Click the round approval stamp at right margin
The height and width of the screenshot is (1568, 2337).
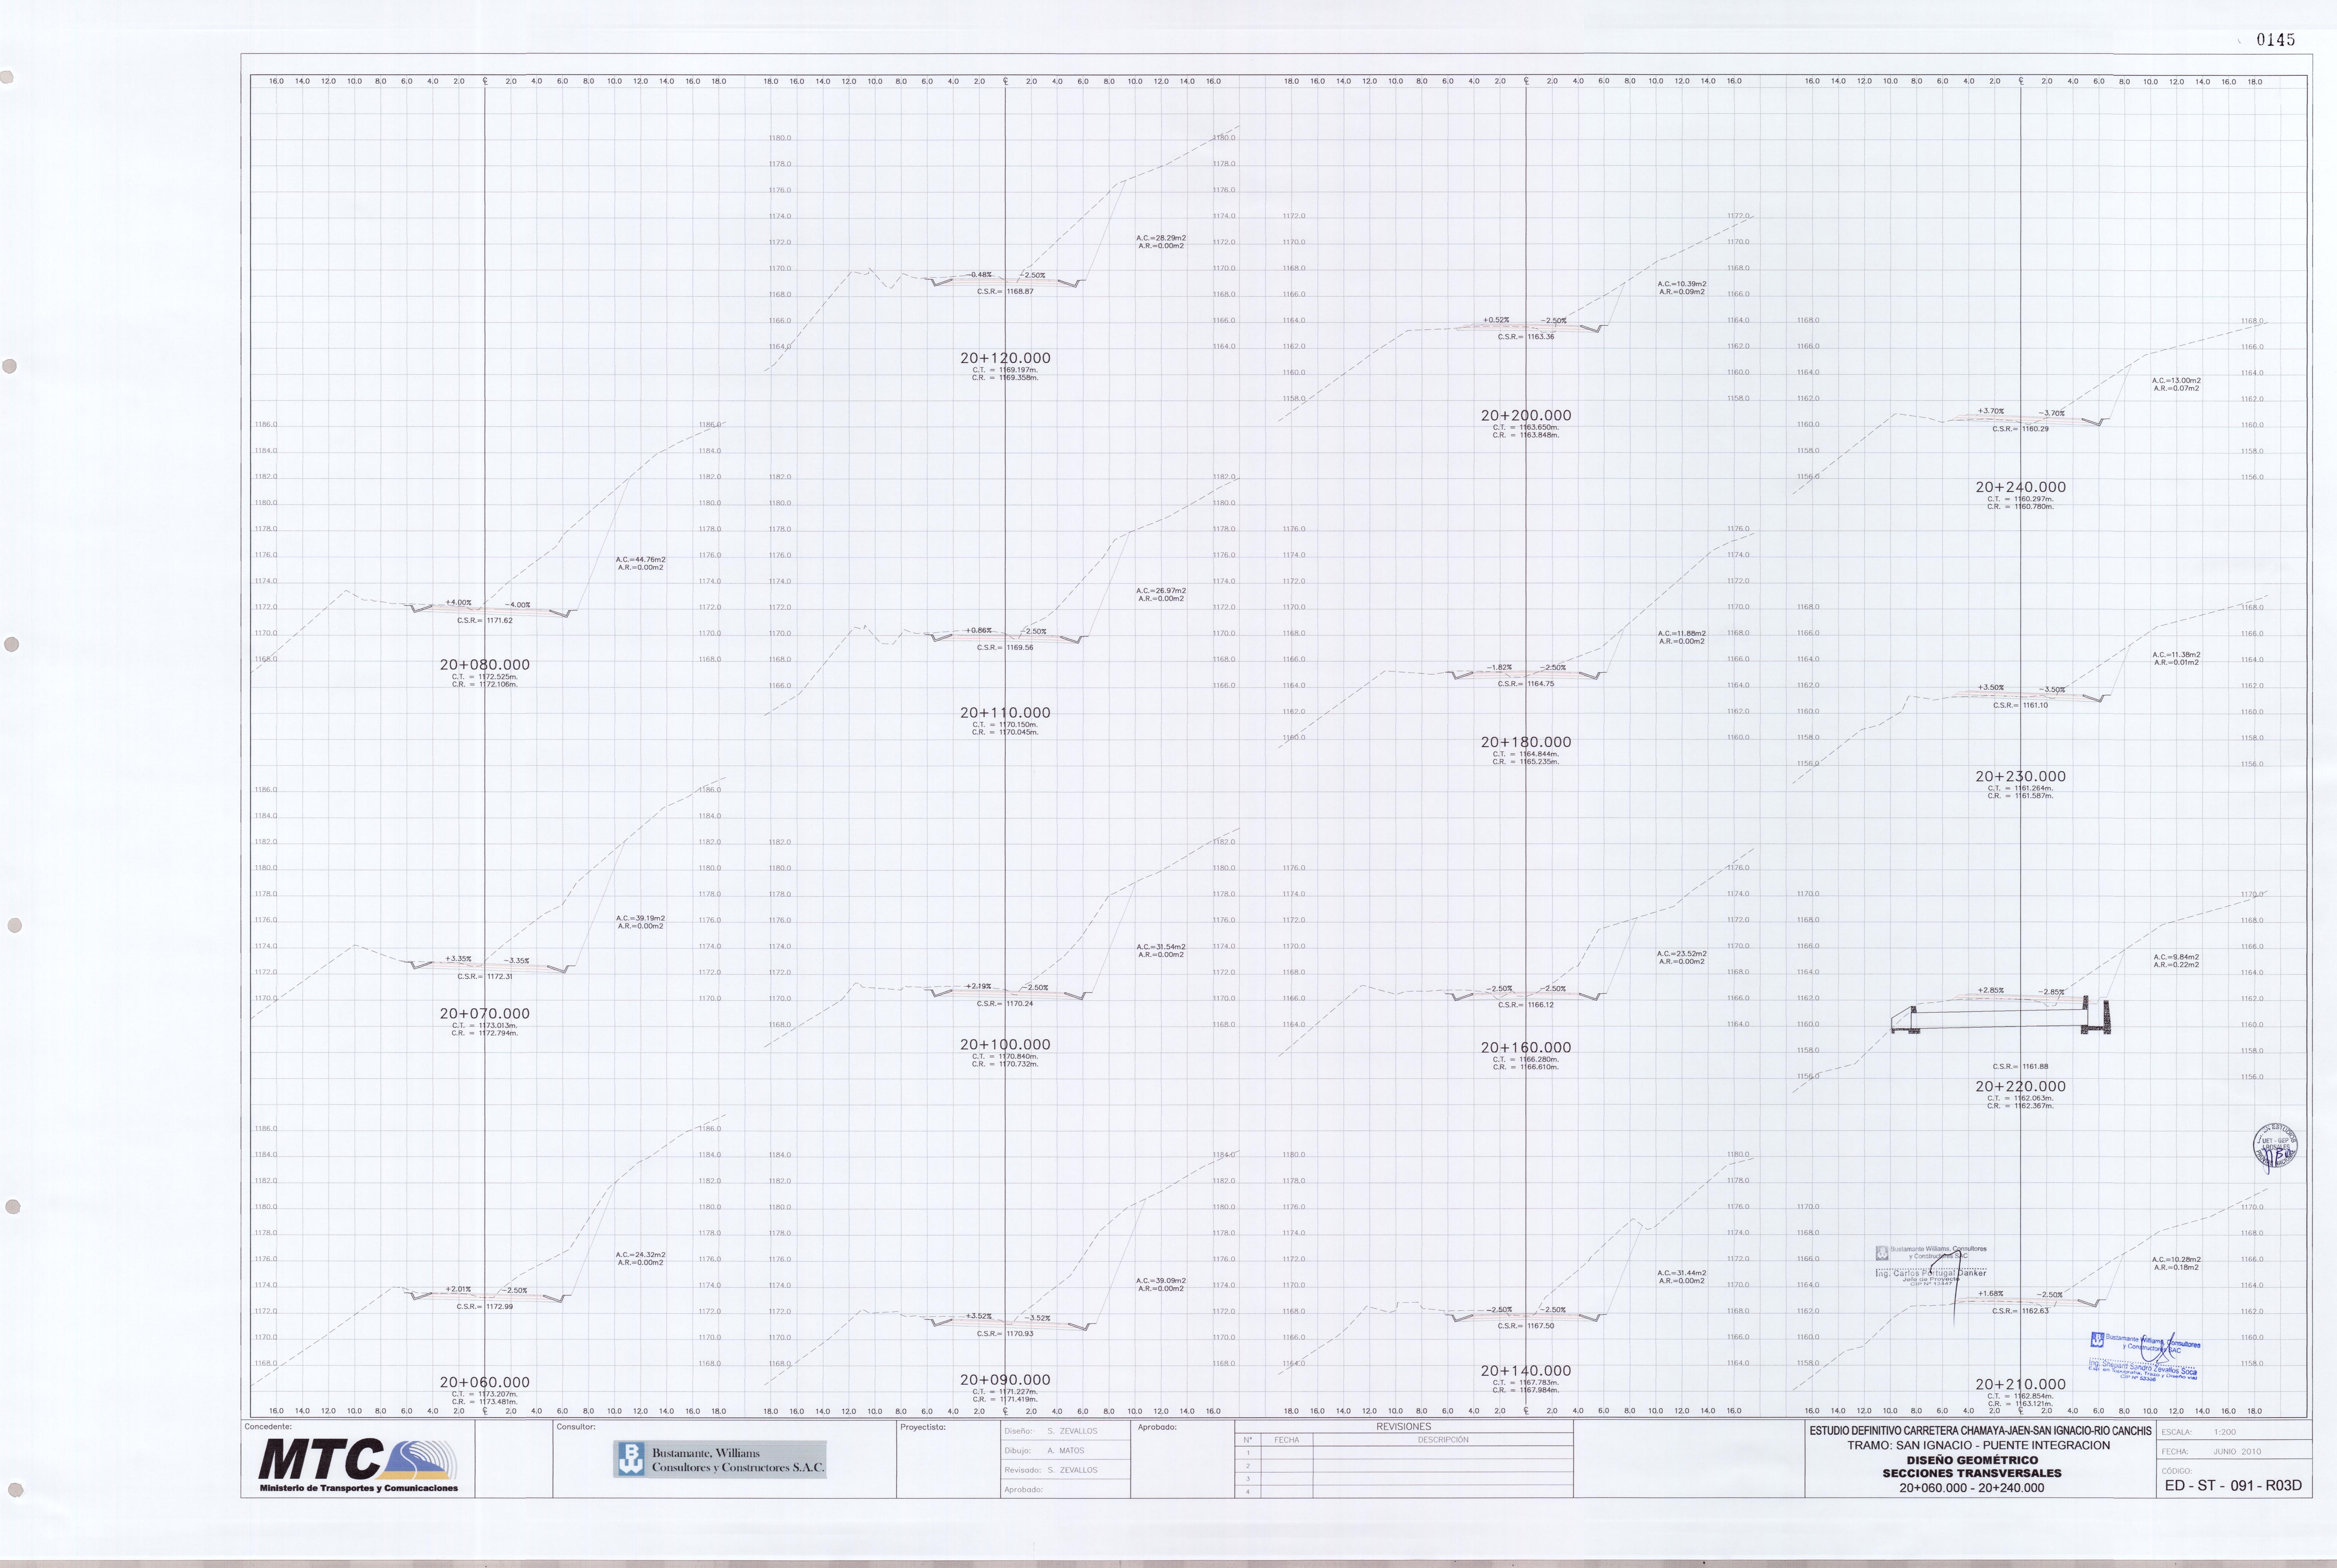pos(2275,1146)
